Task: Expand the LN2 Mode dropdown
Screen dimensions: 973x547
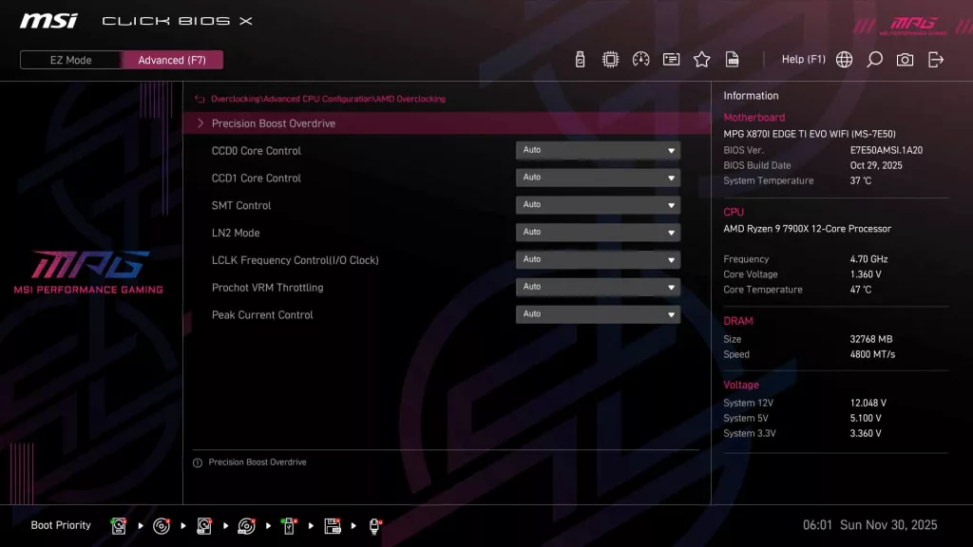Action: click(598, 233)
